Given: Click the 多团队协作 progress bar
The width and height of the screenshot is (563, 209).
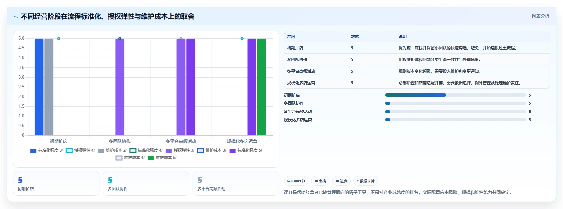Looking at the screenshot, I should pos(455,103).
